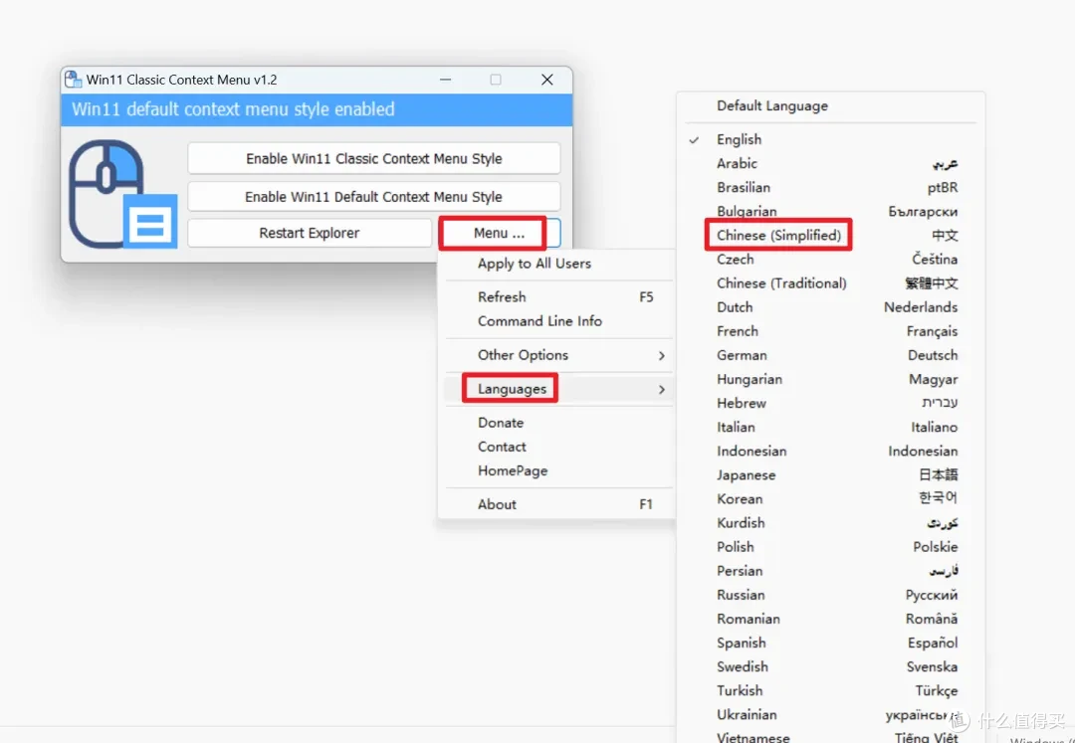Choose Korean from language list
The width and height of the screenshot is (1075, 743).
click(830, 499)
